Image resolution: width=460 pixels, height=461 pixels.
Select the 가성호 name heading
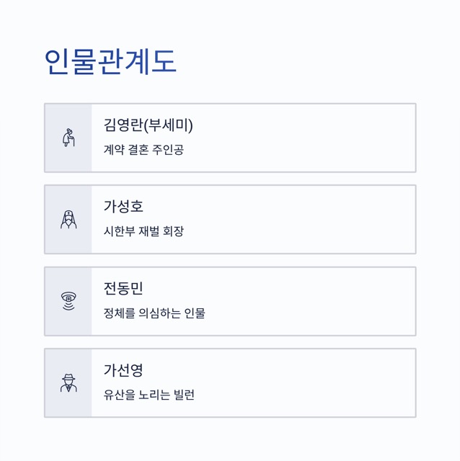coord(123,207)
